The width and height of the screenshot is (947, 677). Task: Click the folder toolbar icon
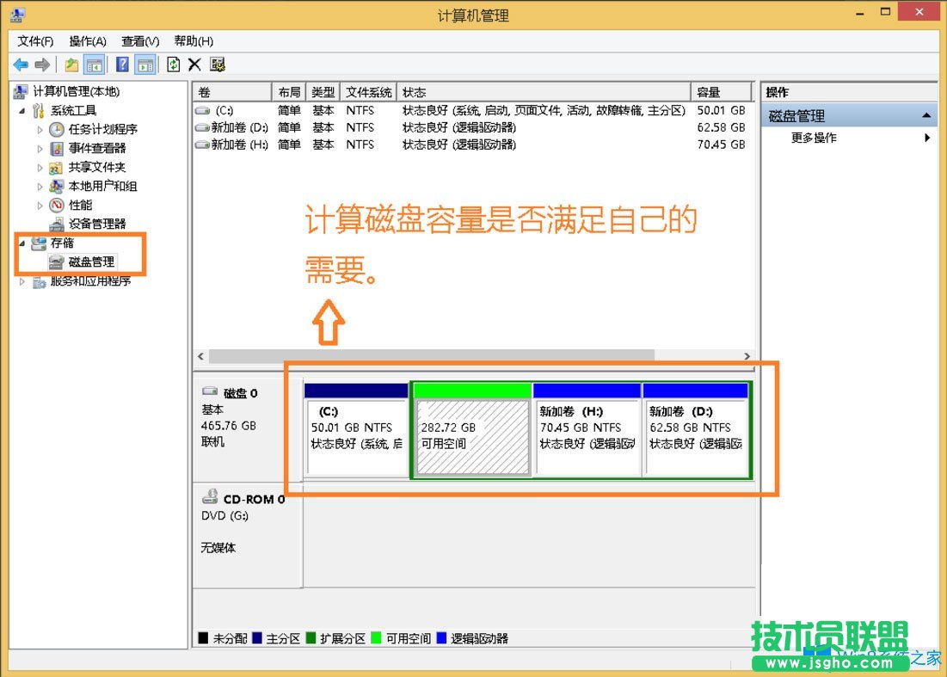(x=72, y=65)
